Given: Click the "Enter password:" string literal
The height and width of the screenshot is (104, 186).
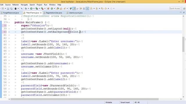Looking at the screenshot, I should [x=63, y=73].
